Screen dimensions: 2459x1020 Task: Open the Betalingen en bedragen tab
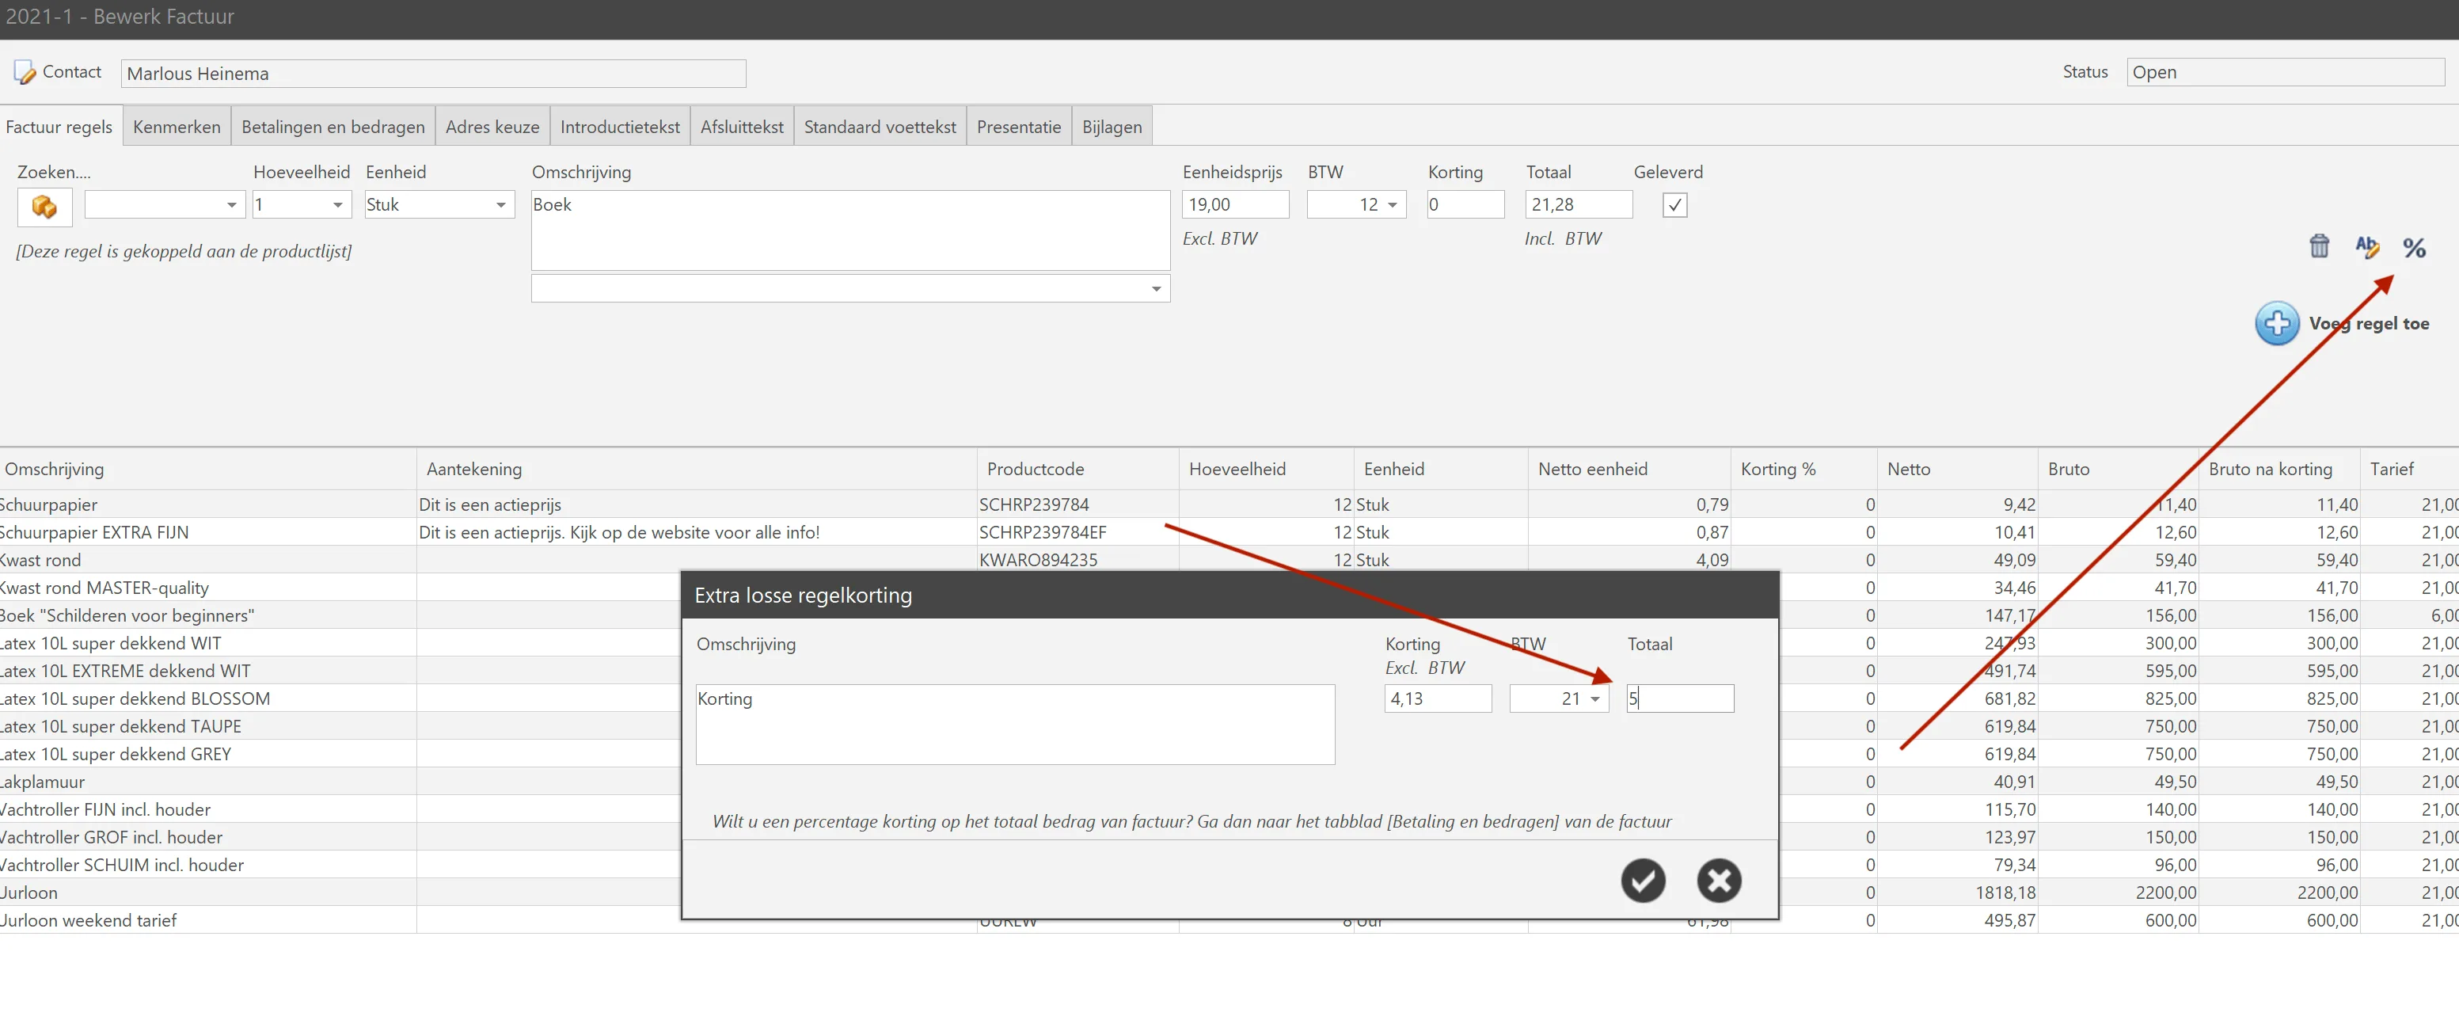(x=333, y=127)
